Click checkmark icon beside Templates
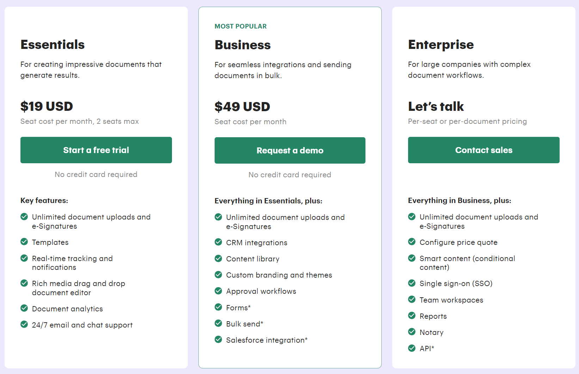The image size is (579, 374). 24,242
